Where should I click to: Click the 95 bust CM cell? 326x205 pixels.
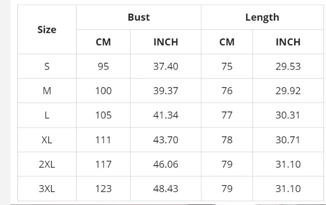pos(103,67)
